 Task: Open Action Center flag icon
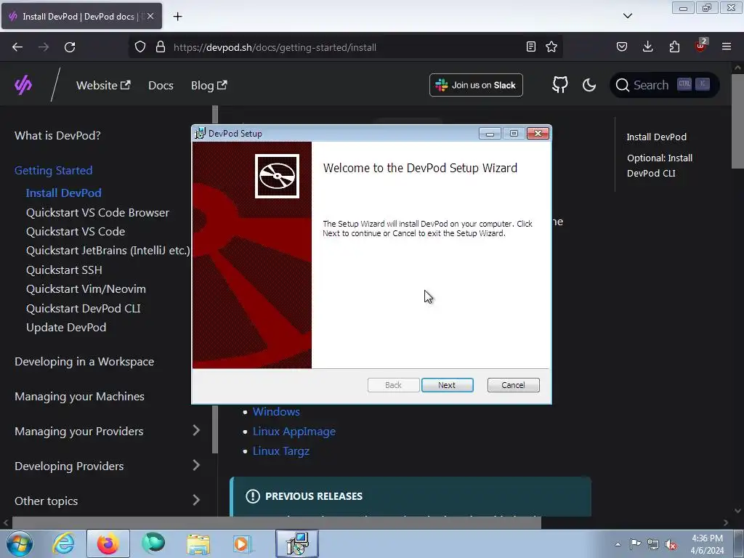[635, 543]
